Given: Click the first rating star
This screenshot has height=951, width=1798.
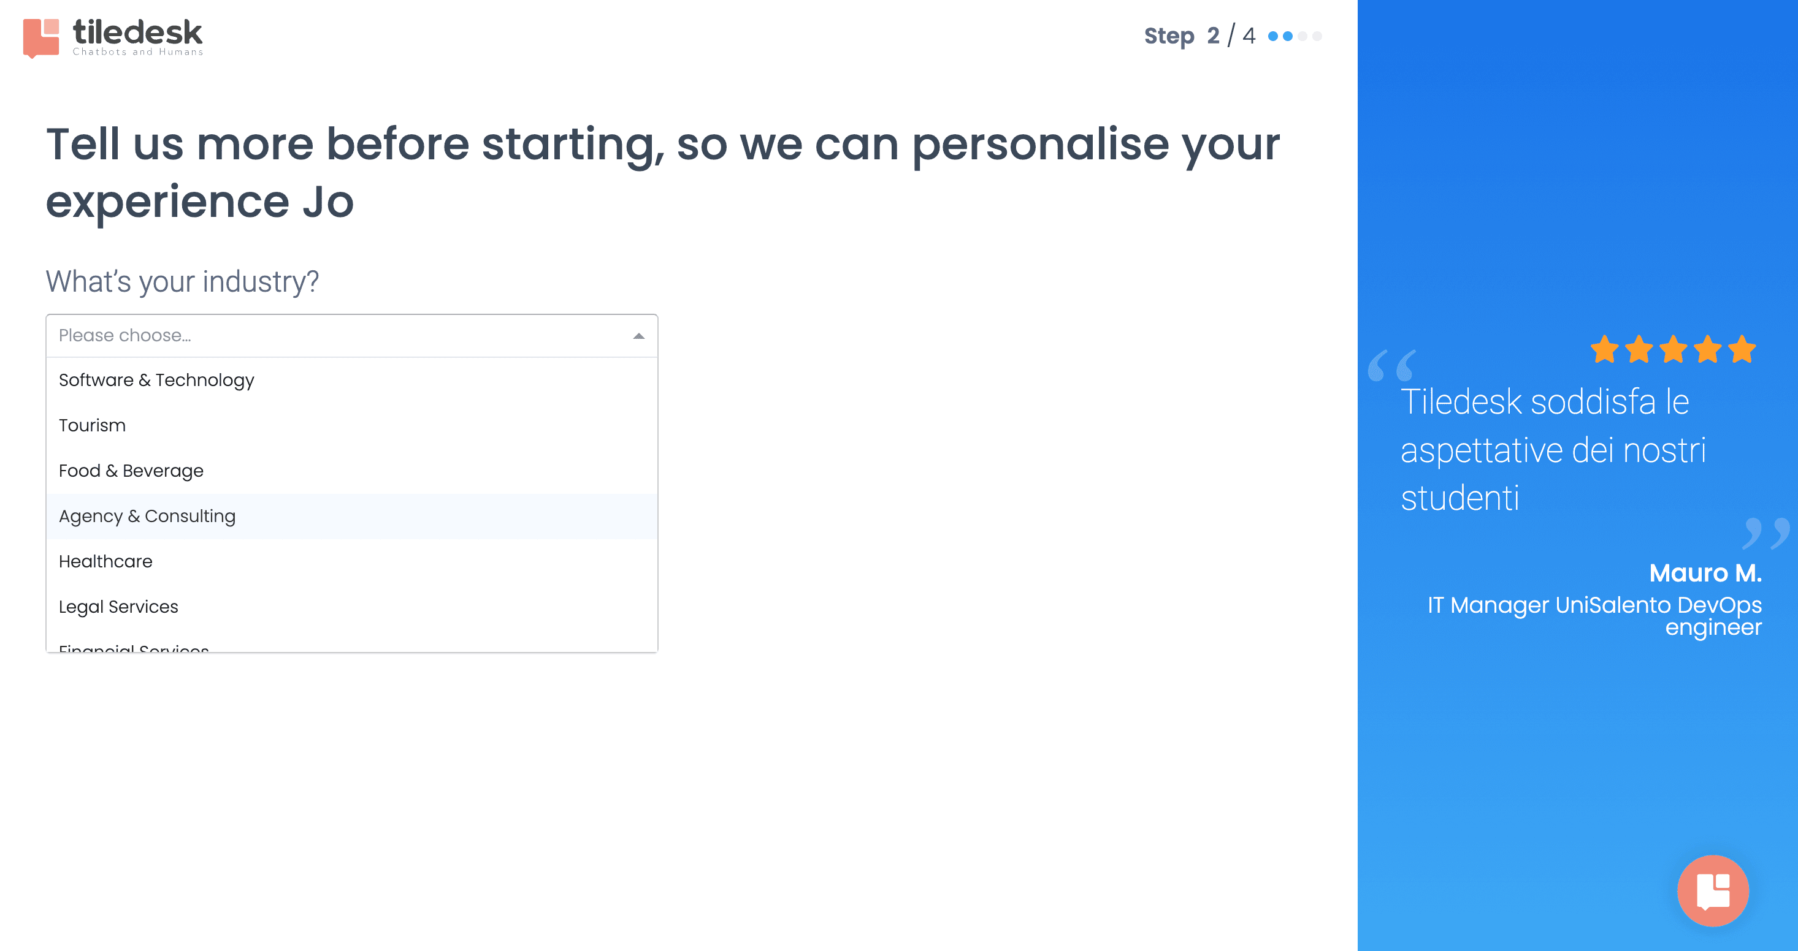Looking at the screenshot, I should 1604,349.
